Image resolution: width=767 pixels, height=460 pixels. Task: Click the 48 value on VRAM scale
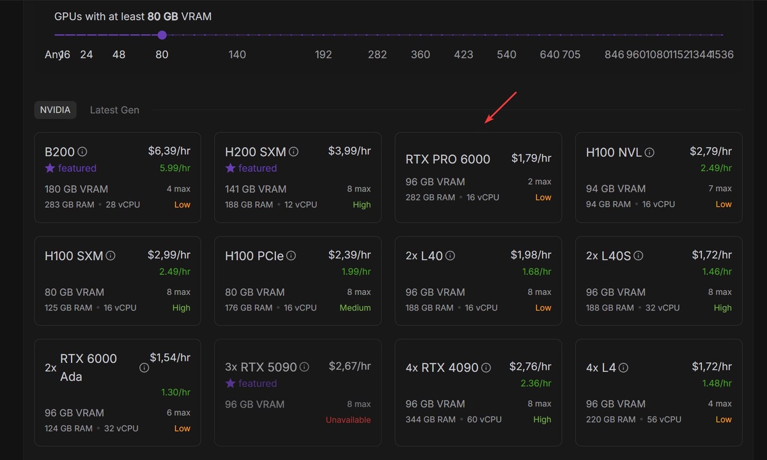coord(119,55)
